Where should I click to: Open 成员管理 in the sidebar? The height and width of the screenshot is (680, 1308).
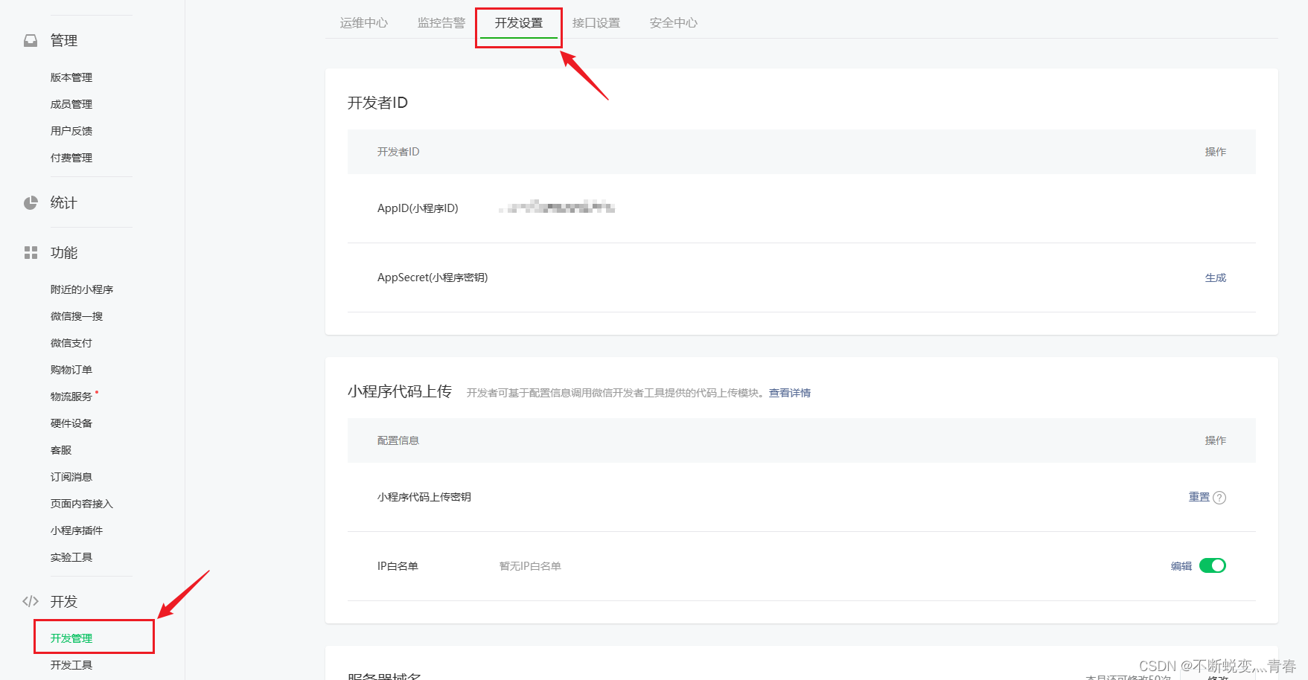71,104
